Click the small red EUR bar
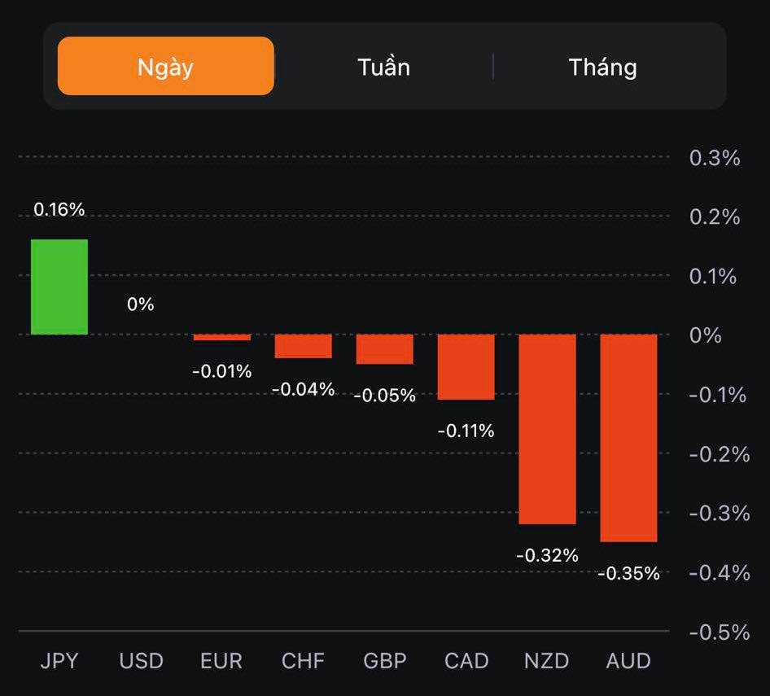Screen dimensions: 770x696 (222, 337)
